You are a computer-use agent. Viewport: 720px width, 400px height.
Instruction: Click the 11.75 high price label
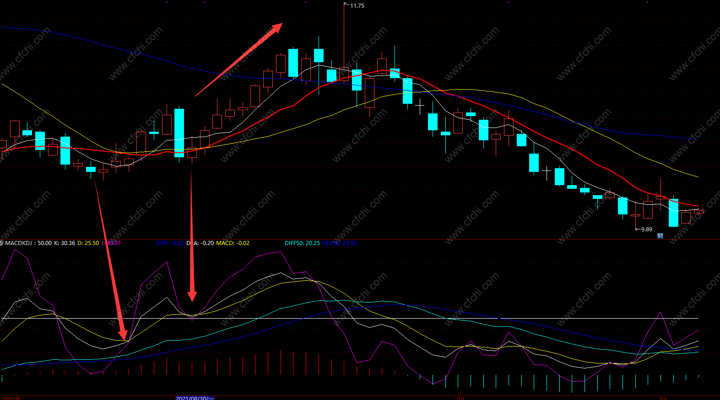(x=357, y=6)
